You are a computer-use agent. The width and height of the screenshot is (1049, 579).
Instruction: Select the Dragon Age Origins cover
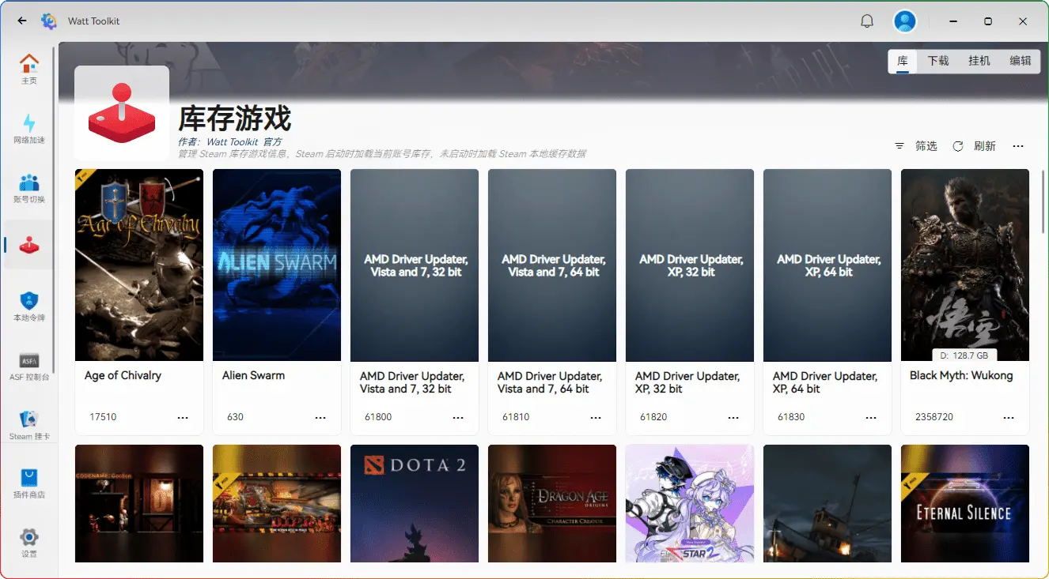(x=552, y=504)
